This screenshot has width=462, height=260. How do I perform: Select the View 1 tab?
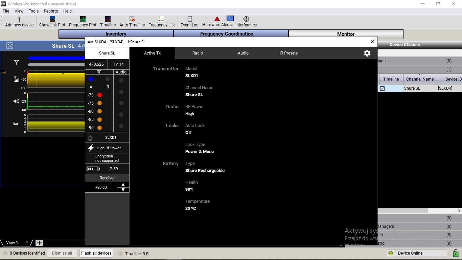coord(12,242)
